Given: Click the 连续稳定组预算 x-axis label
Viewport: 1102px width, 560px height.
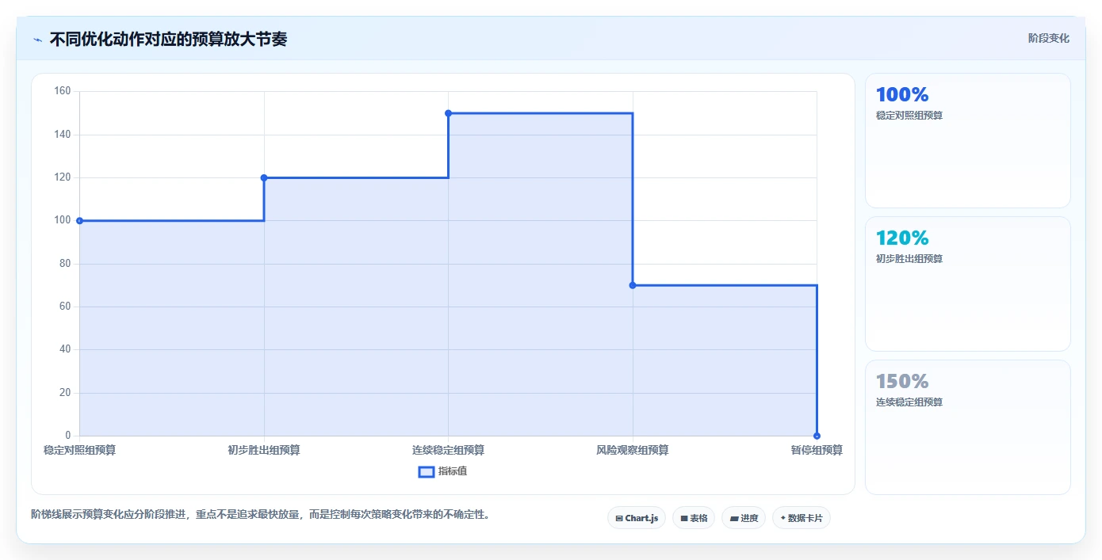Looking at the screenshot, I should 448,450.
